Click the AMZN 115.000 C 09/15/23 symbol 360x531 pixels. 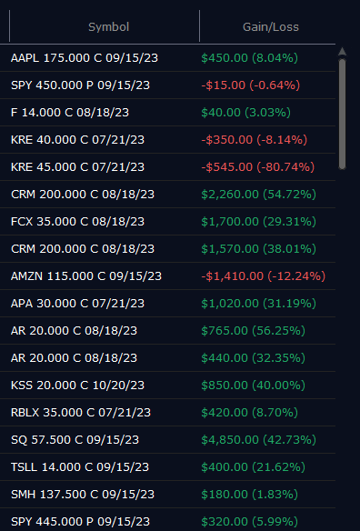pos(86,276)
